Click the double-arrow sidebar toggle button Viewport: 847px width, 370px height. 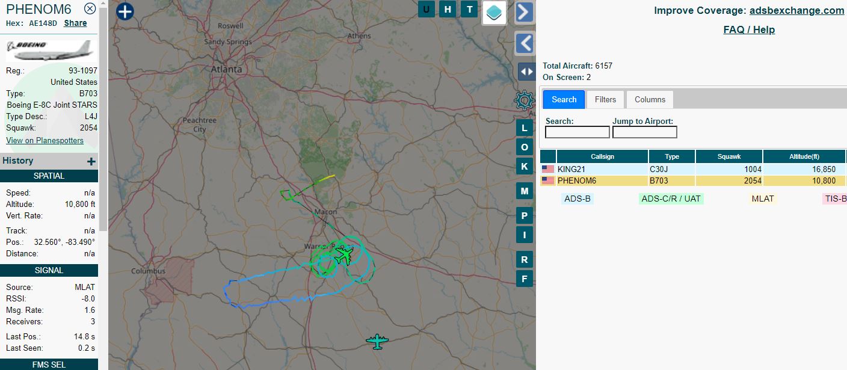(526, 72)
